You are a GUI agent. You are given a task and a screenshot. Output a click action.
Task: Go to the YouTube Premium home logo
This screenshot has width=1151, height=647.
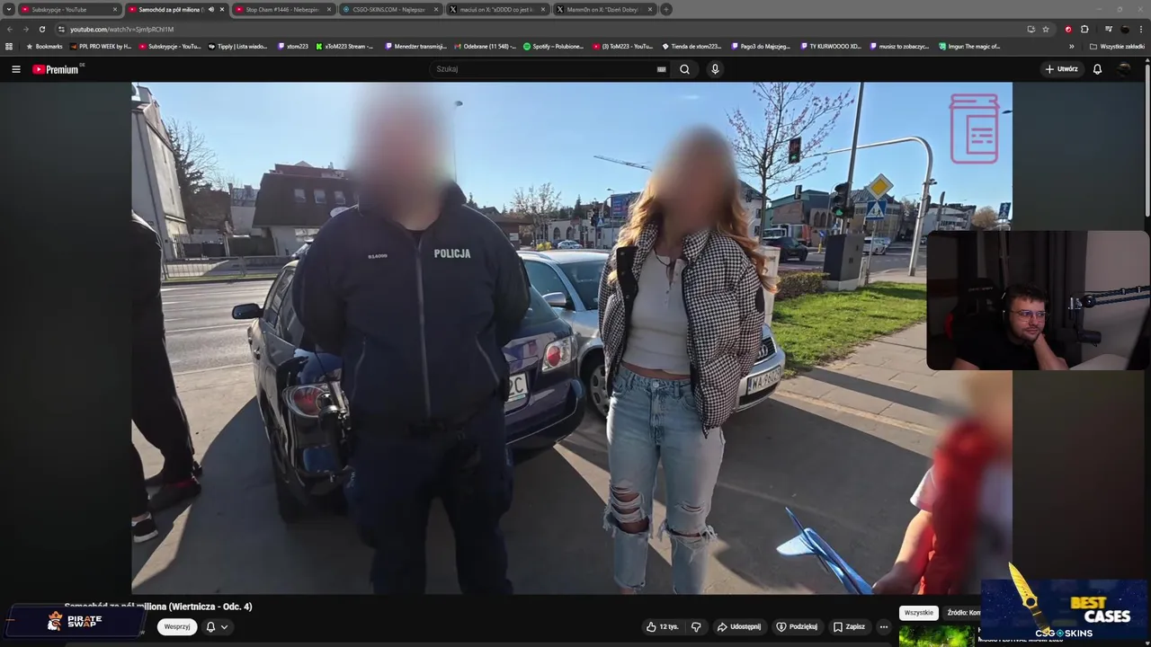point(58,69)
